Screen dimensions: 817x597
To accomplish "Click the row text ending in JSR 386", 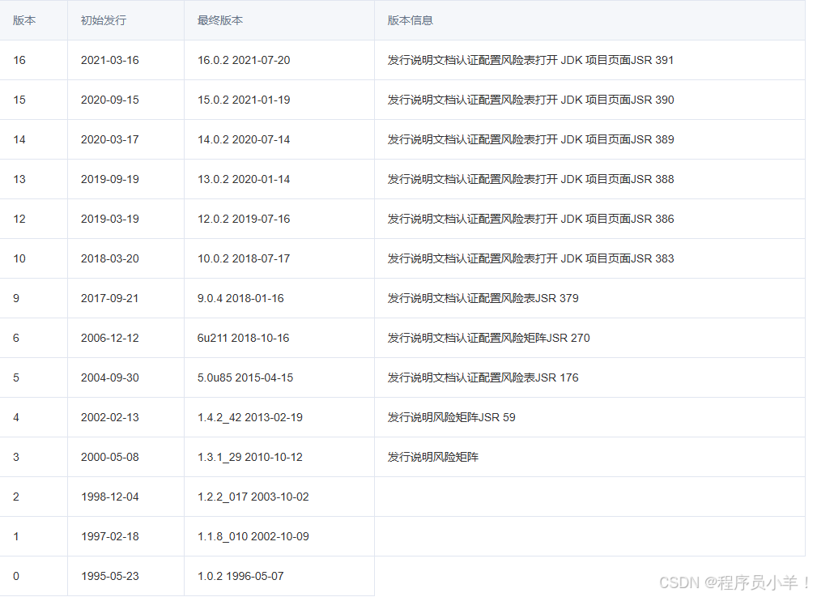I will pos(530,219).
